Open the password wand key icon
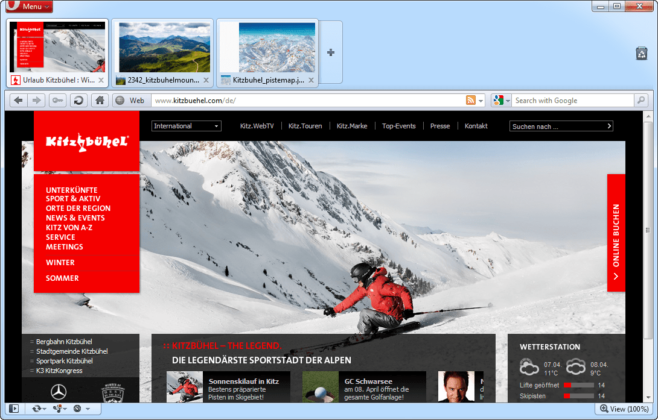 pyautogui.click(x=58, y=101)
